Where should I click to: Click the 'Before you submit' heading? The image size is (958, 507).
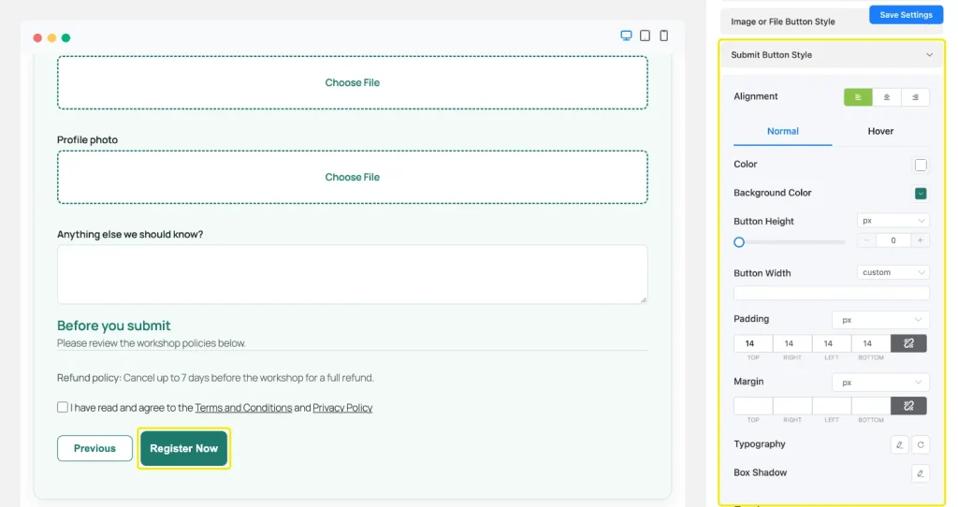pos(113,326)
